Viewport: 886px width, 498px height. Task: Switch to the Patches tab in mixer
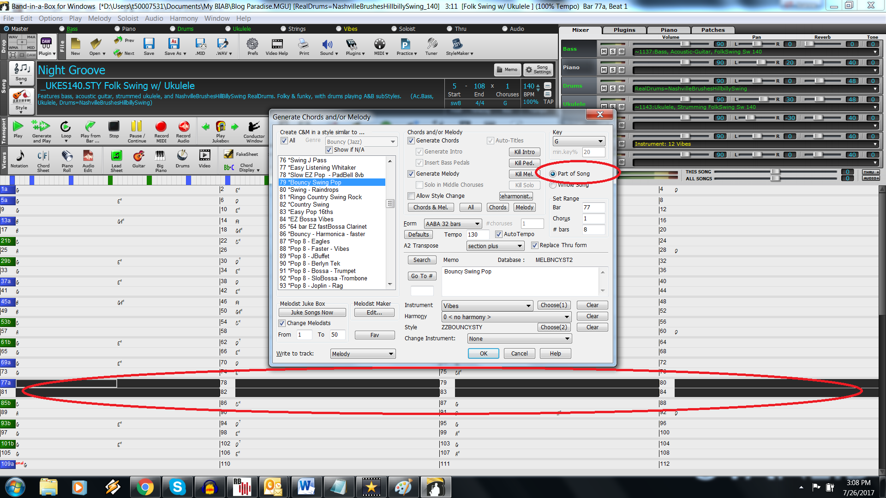(x=713, y=30)
